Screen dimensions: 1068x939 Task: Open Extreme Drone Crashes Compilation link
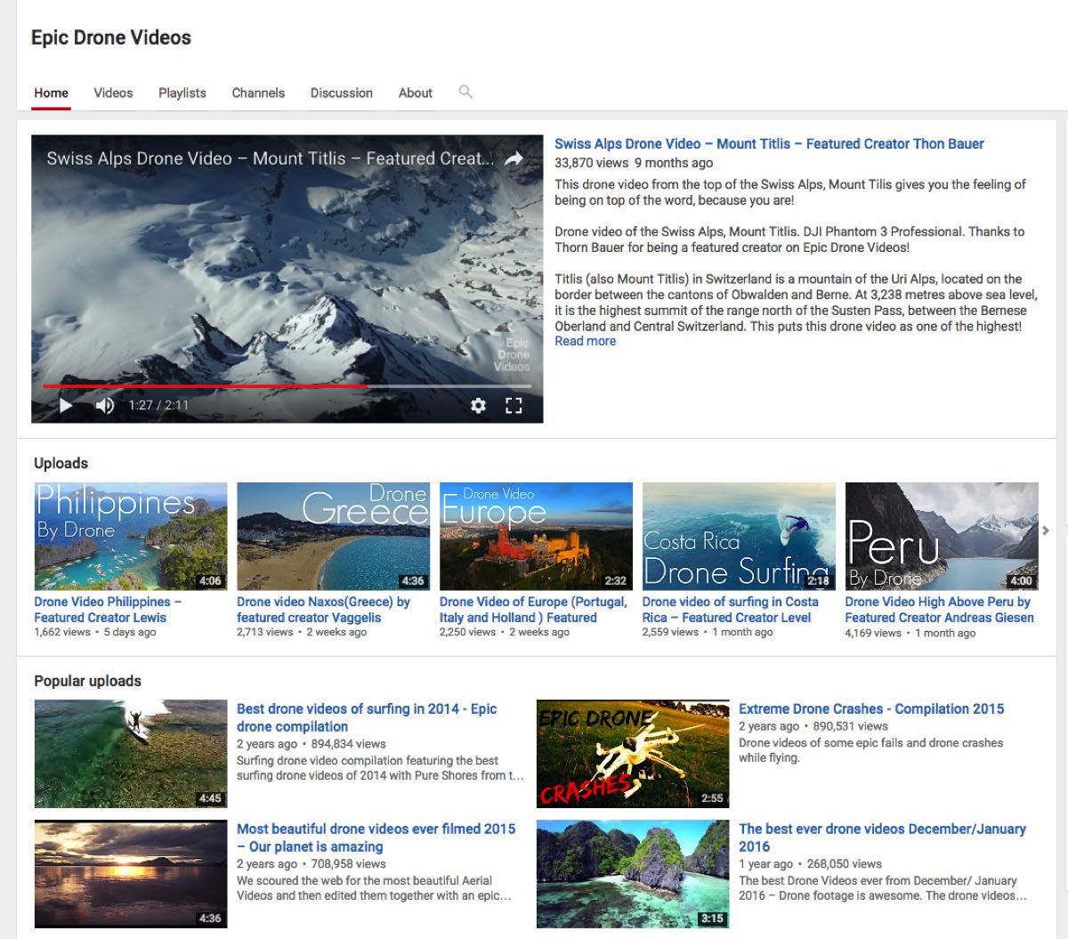point(871,708)
